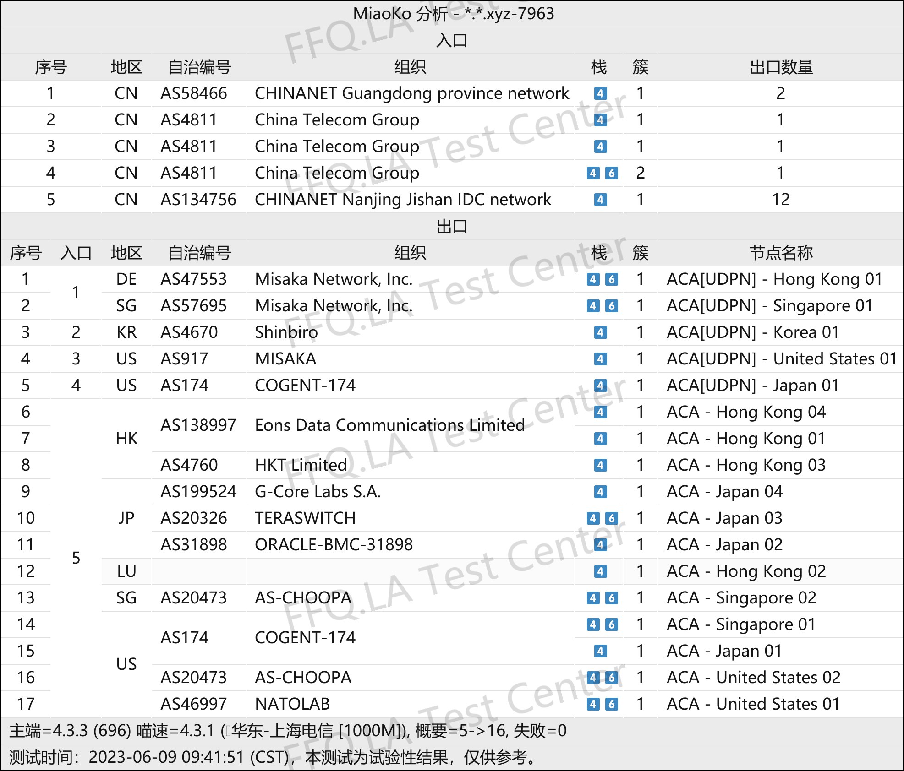Click the IPv4 badge for ACA - Hong Kong 04

600,412
